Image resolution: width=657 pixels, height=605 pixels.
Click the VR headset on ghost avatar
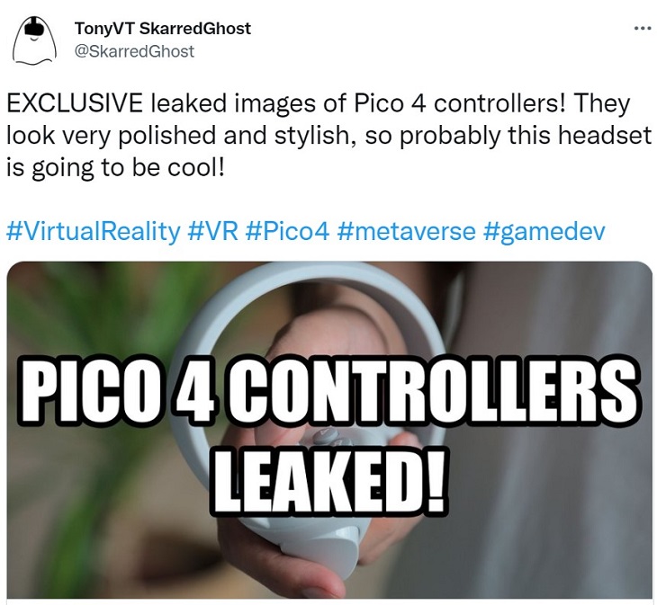tap(34, 28)
